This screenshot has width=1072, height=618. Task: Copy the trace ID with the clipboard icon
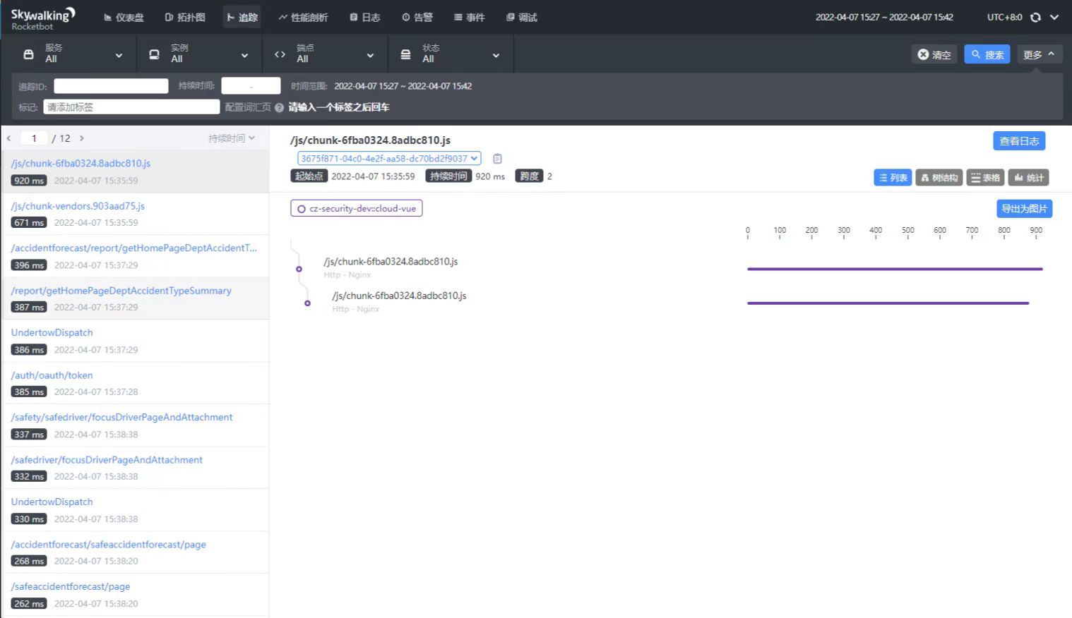click(x=497, y=159)
